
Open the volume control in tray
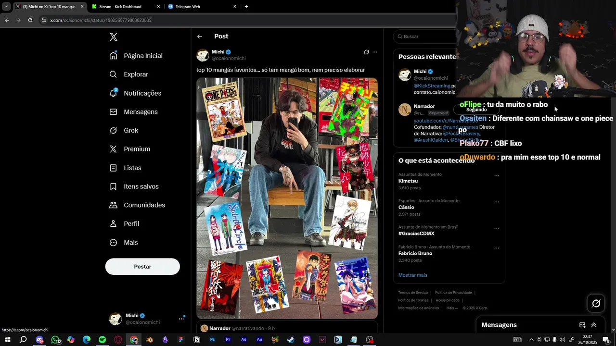coord(562,340)
